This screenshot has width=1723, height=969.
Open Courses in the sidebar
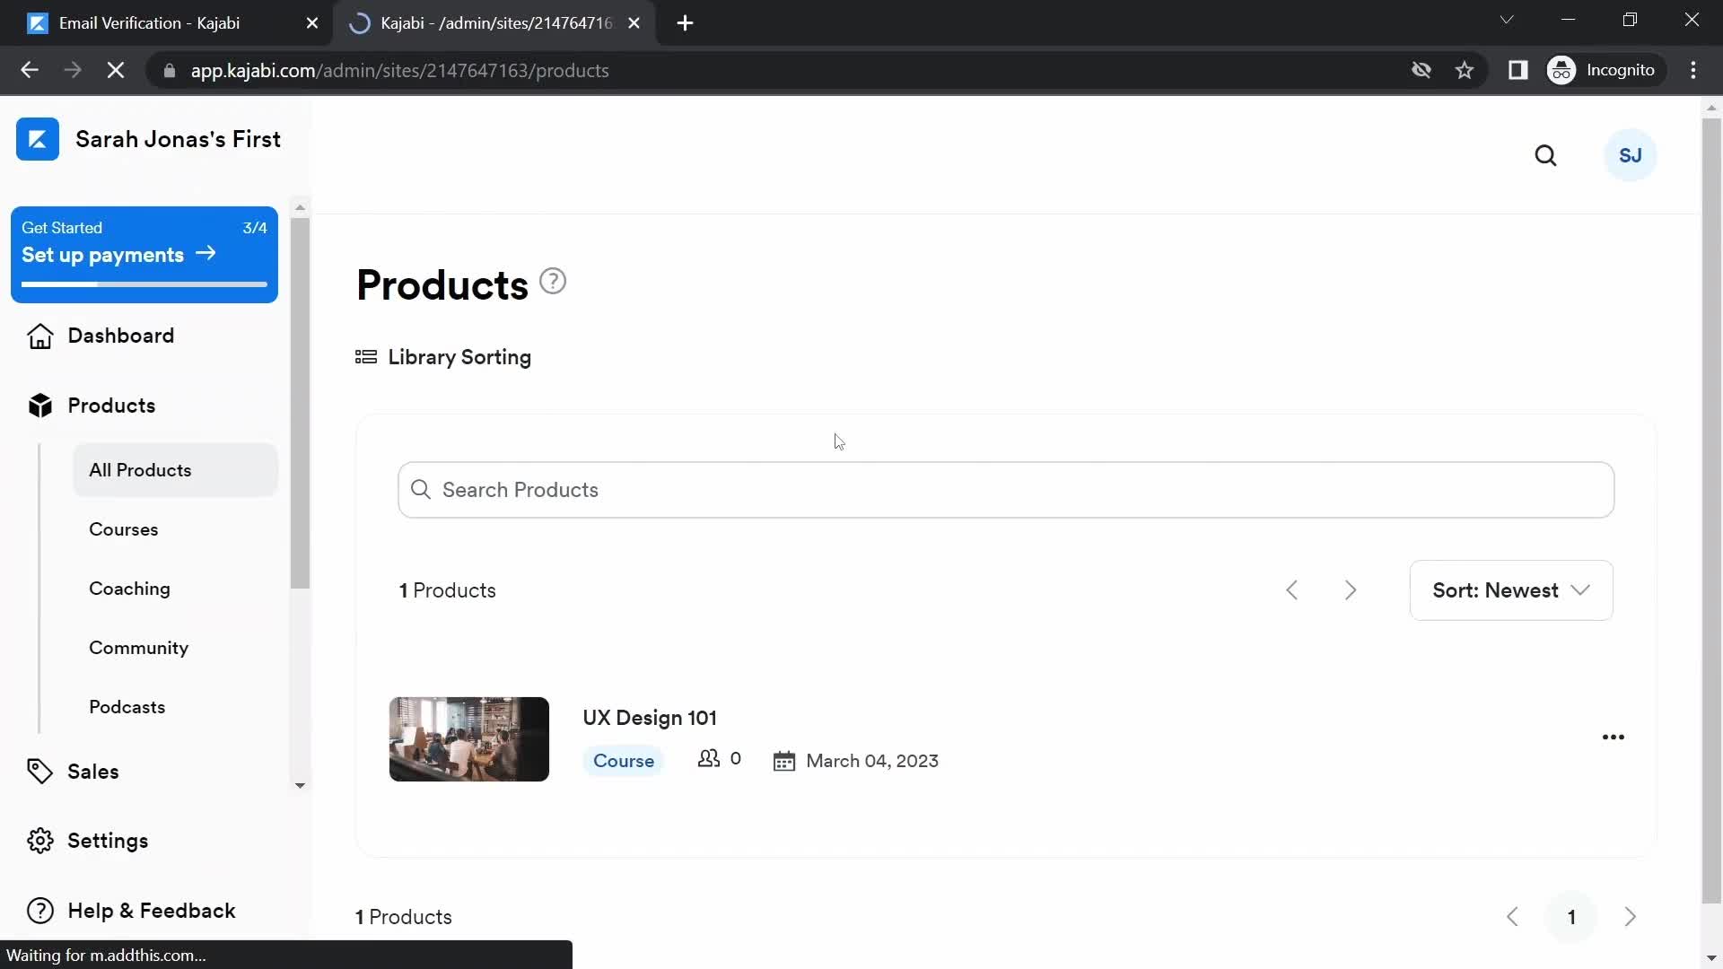click(x=124, y=529)
